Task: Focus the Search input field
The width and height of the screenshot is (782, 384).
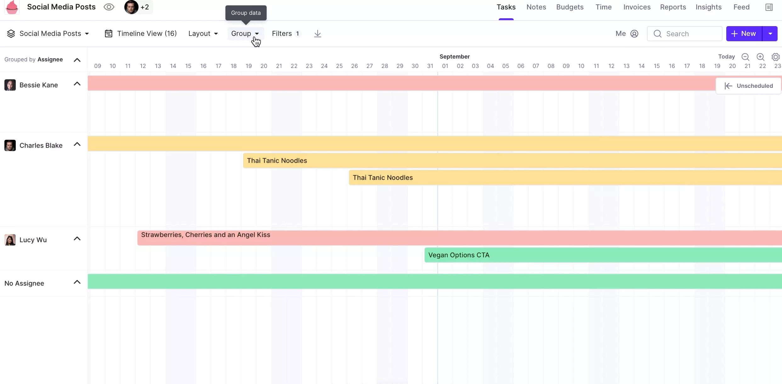Action: click(685, 34)
